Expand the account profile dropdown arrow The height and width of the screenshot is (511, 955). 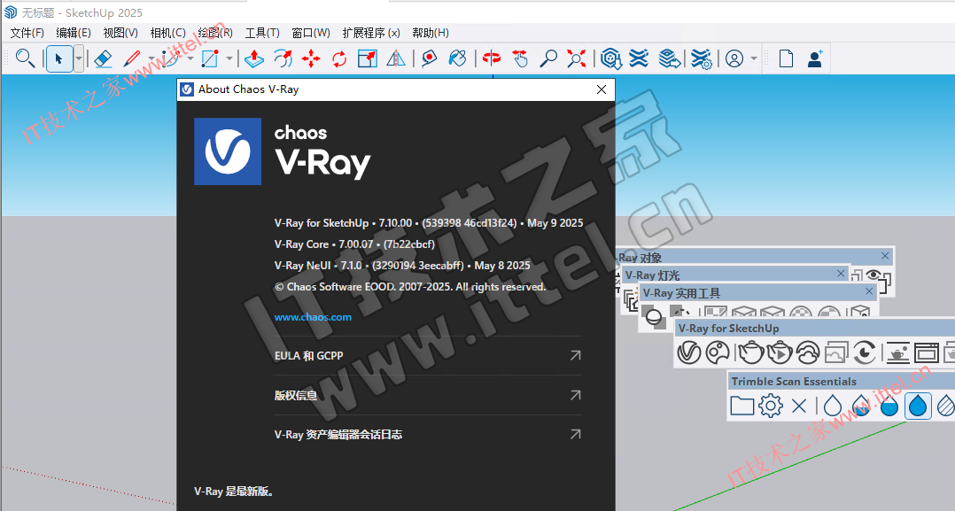pyautogui.click(x=754, y=59)
